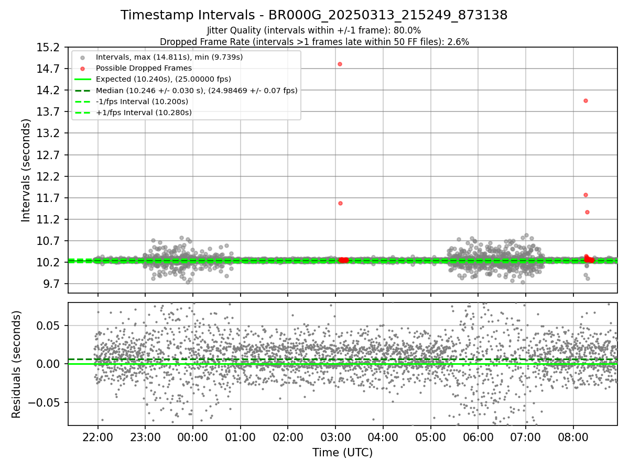The width and height of the screenshot is (629, 471).
Task: Click the highest red dropped-frame point near 14.8 seconds
Action: tap(340, 64)
